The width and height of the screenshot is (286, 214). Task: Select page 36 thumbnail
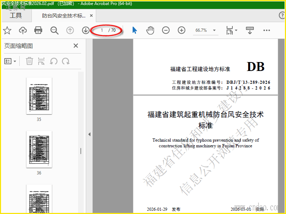(x=39, y=149)
